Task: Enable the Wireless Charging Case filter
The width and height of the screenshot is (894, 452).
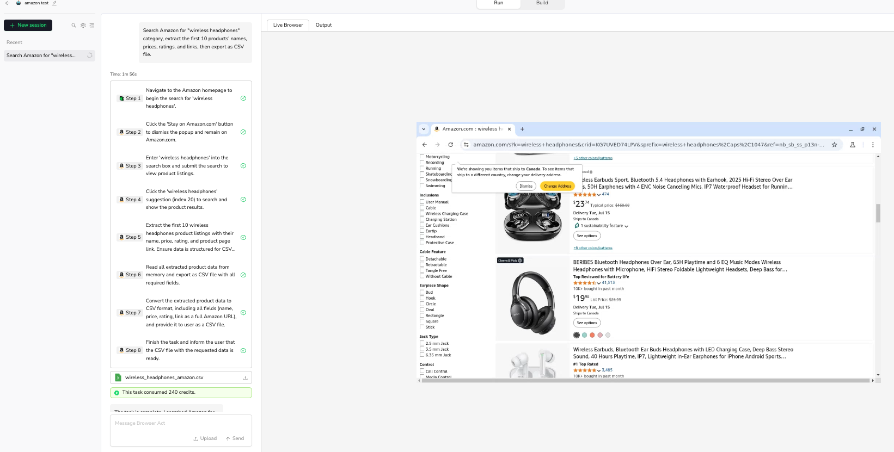Action: tap(422, 214)
